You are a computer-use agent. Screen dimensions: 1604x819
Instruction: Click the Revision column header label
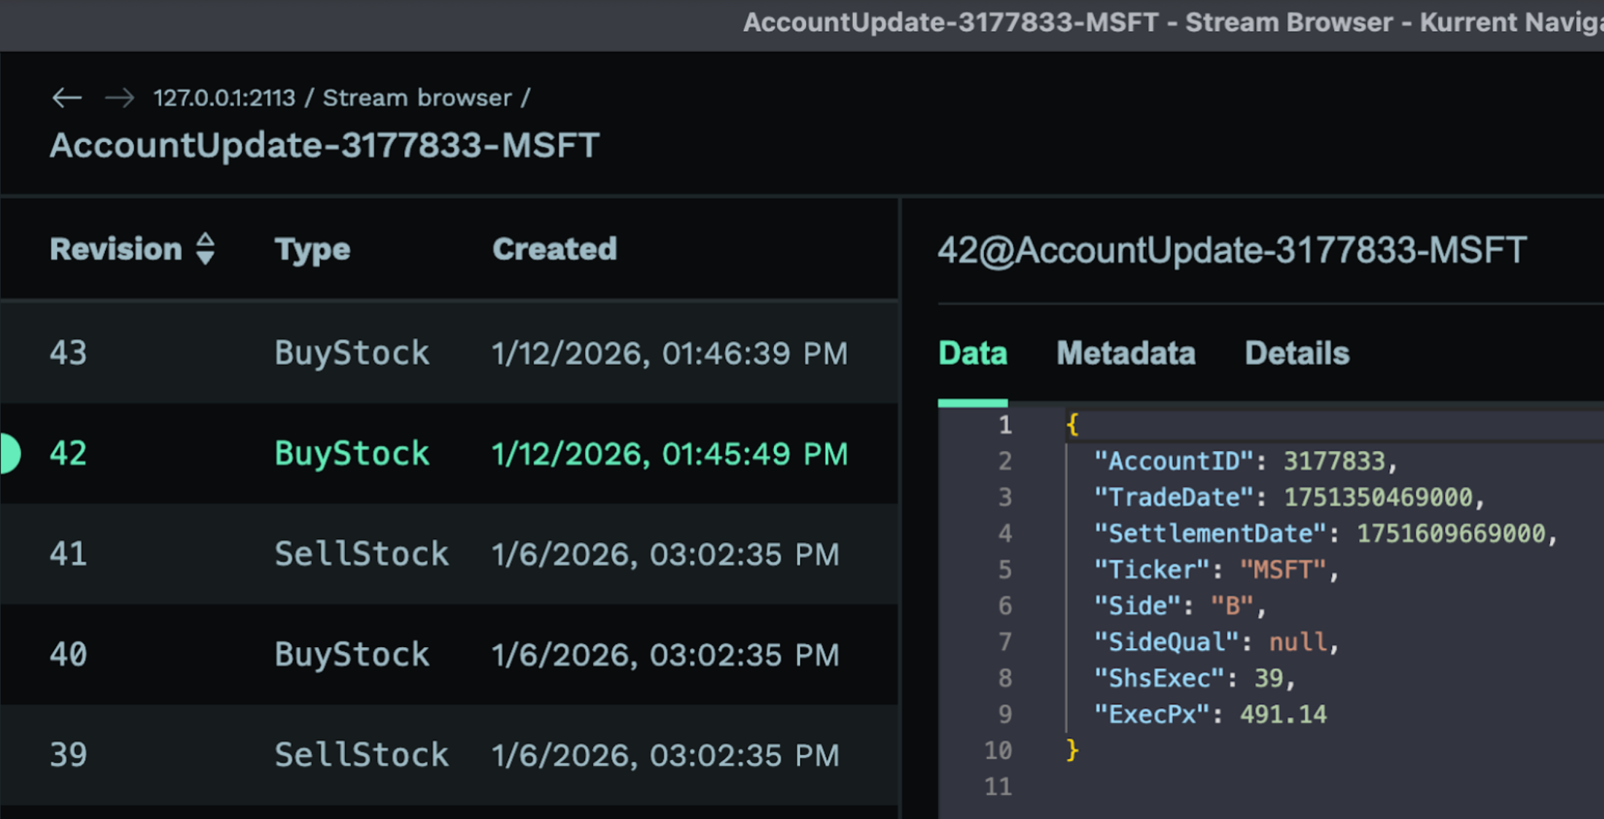(x=115, y=249)
